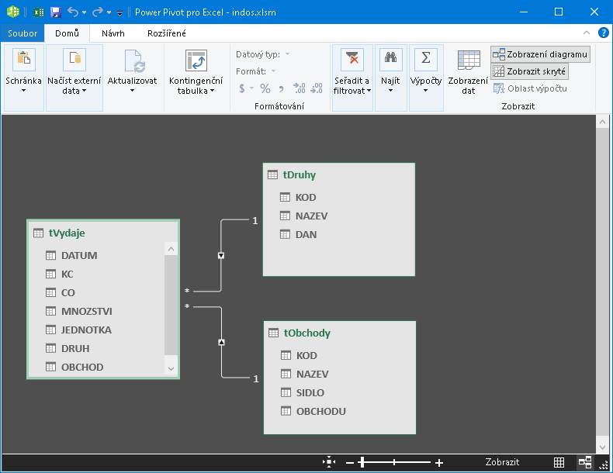Click the zoom slider track
This screenshot has width=613, height=473.
pos(394,463)
